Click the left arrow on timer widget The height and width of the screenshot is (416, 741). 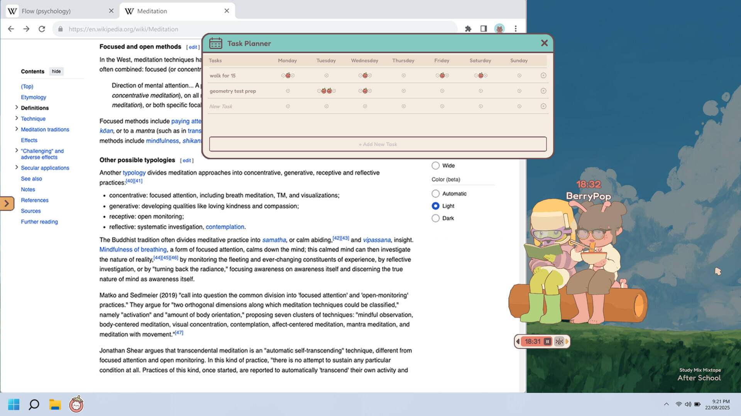click(x=518, y=342)
